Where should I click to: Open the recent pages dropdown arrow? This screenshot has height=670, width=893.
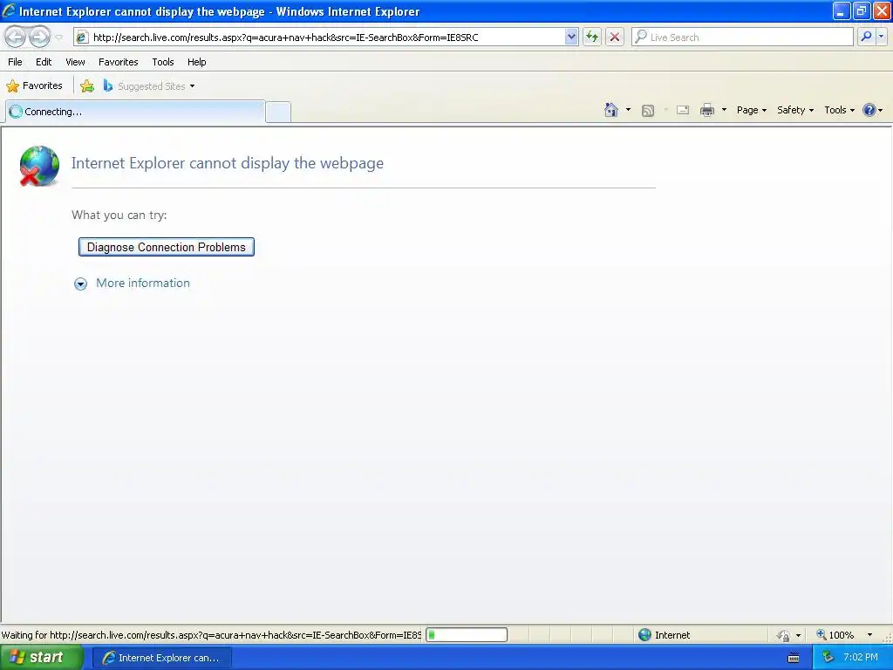pos(58,38)
